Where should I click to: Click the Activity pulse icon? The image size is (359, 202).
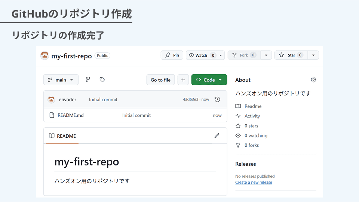(238, 116)
